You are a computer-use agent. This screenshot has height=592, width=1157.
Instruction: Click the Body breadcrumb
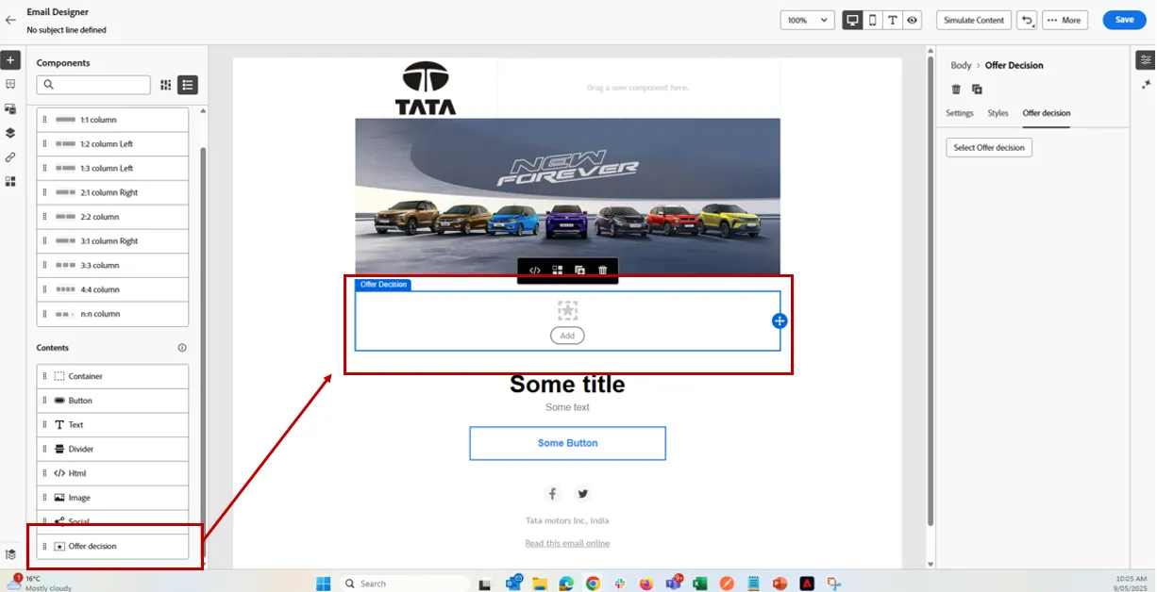click(961, 65)
